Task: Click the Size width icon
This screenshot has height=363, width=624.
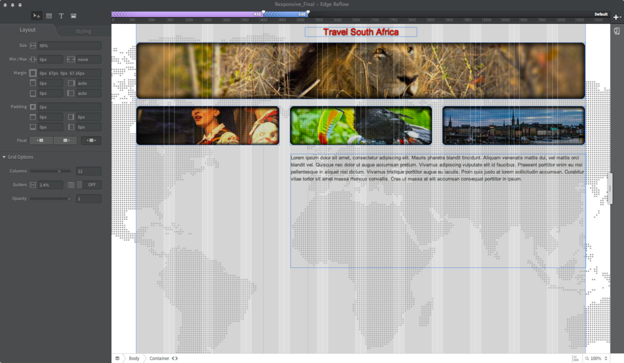Action: coord(33,46)
